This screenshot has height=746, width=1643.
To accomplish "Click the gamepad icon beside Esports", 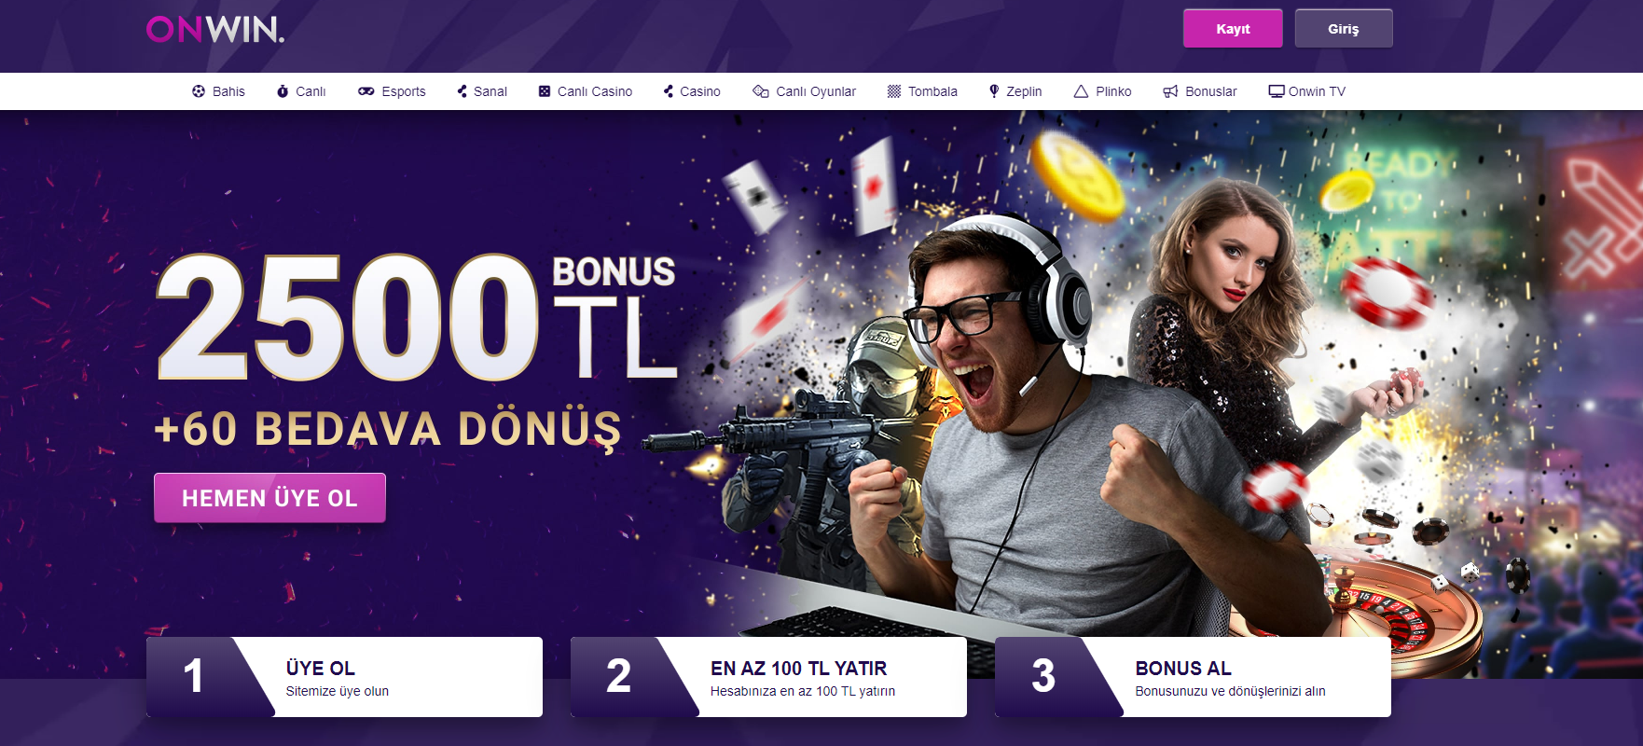I will tap(366, 91).
